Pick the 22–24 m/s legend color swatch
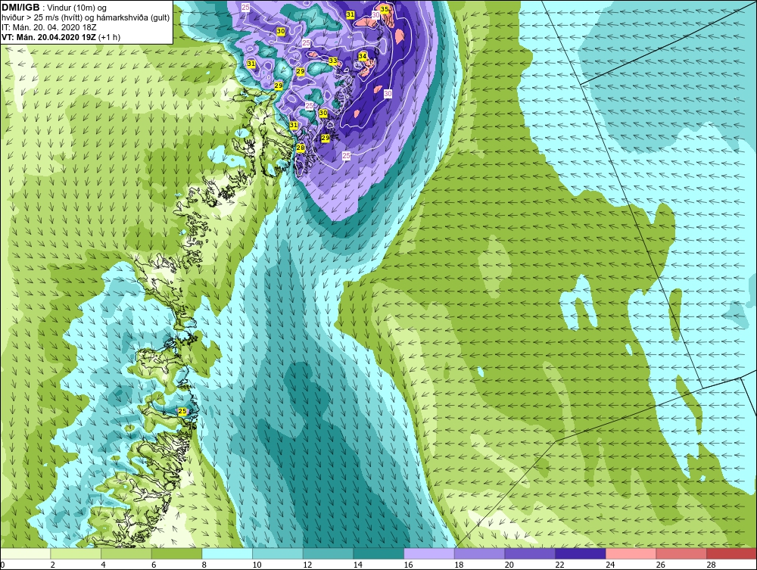The height and width of the screenshot is (570, 757). point(581,553)
